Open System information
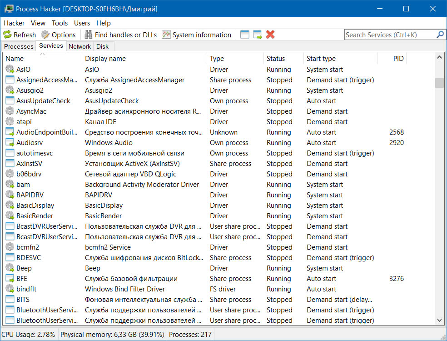The image size is (447, 341). (x=196, y=35)
